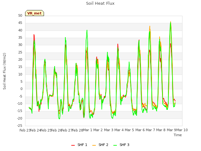Click the 25 y-axis tick label

click(x=20, y=53)
